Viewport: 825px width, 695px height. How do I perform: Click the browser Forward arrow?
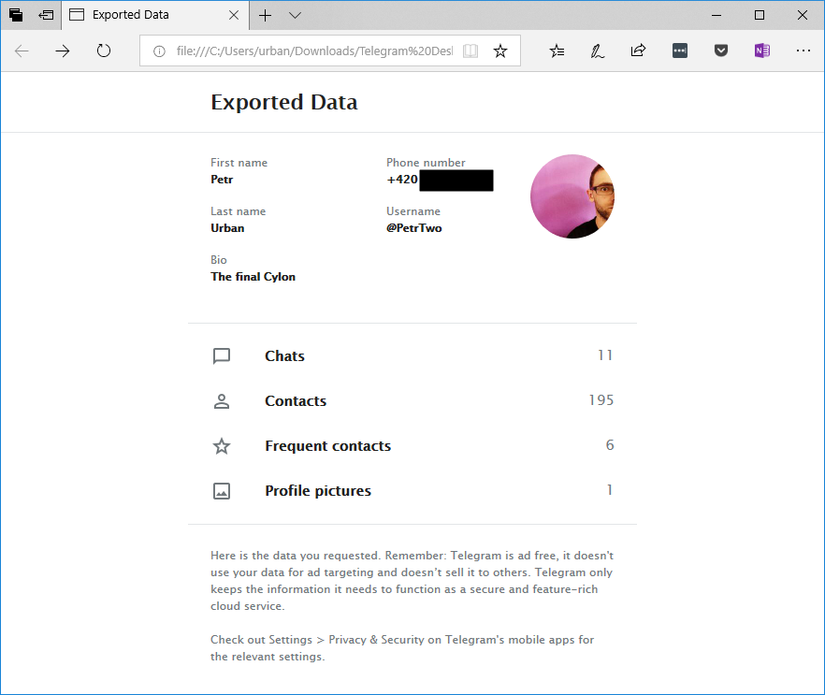(63, 51)
